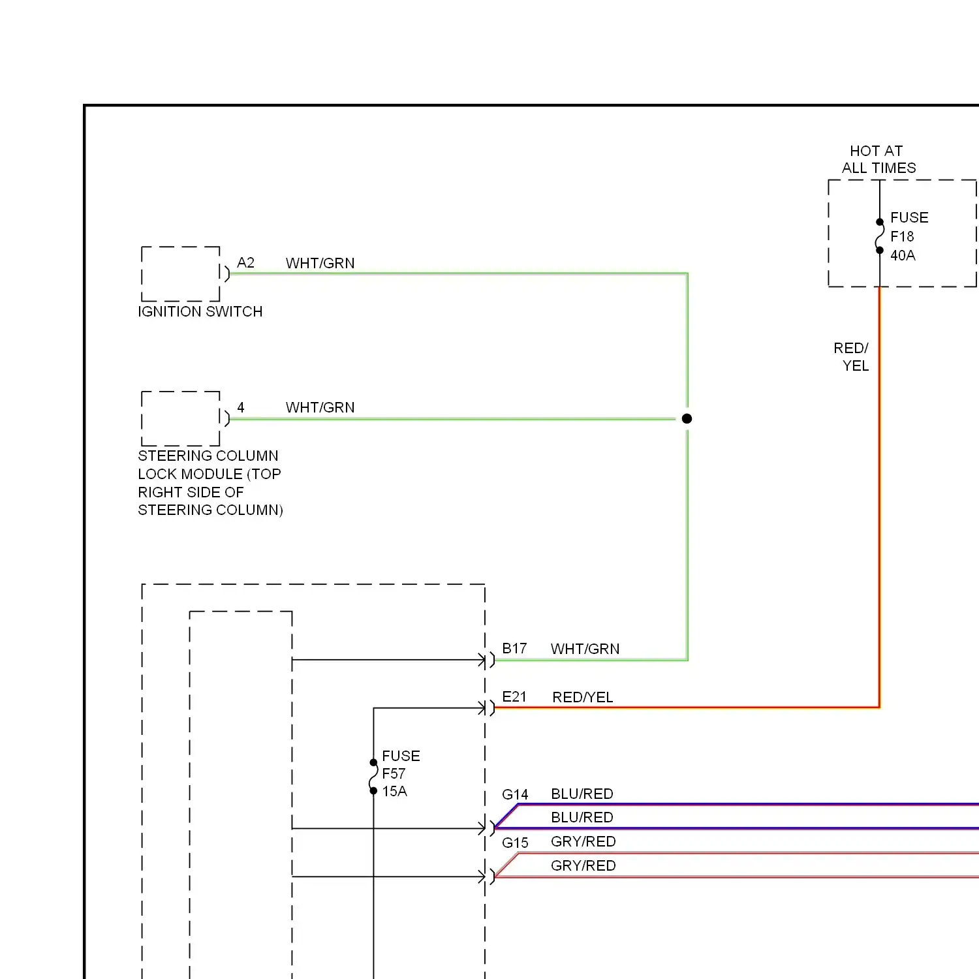
Task: Select the B17 pin label
Action: tap(514, 649)
